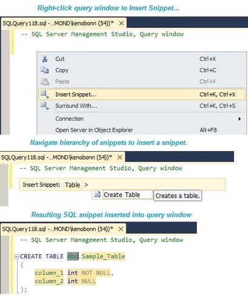
Task: Select the Paste menu entry
Action: 142,81
